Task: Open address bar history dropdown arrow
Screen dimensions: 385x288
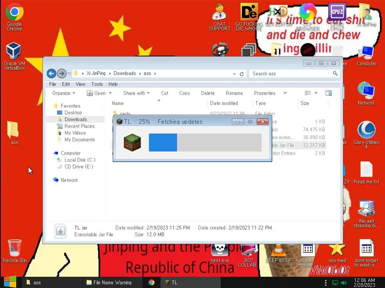Action: pyautogui.click(x=234, y=74)
